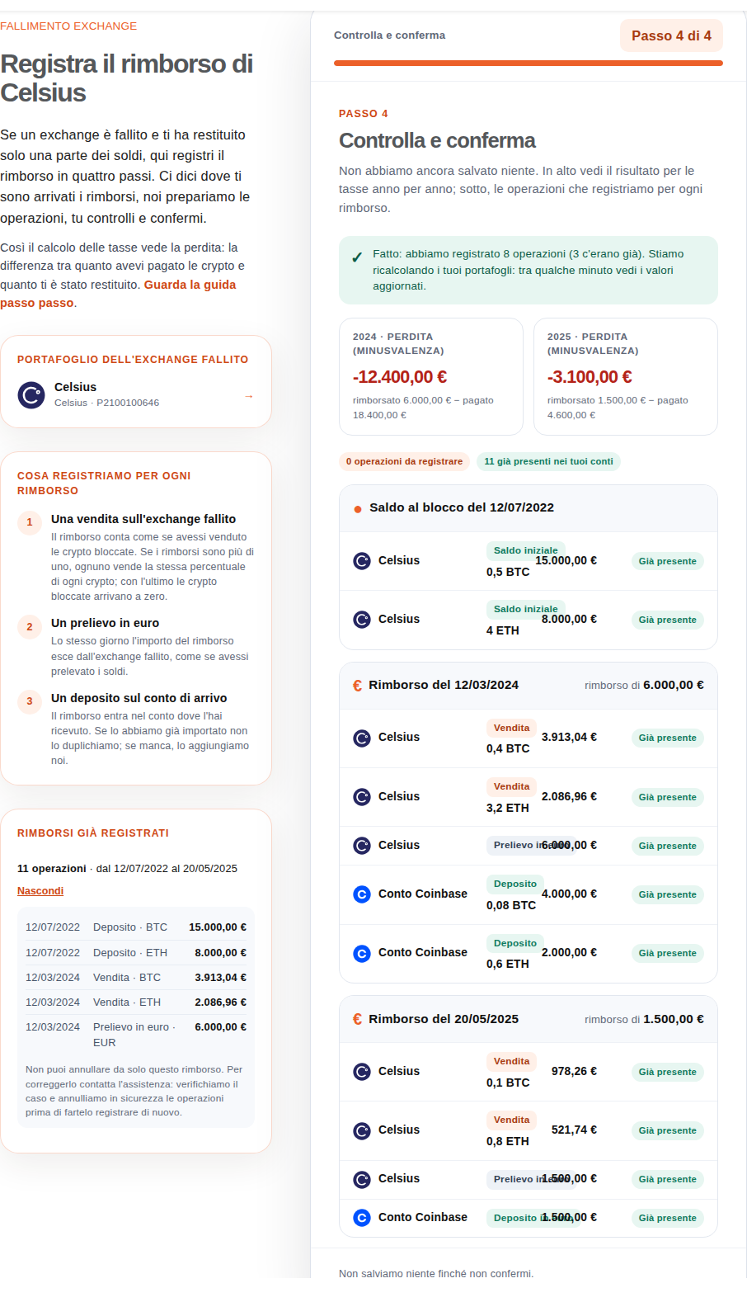Click the 'Già presente' badge in the 0,5 BTC row
Image resolution: width=747 pixels, height=1302 pixels.
tap(668, 561)
